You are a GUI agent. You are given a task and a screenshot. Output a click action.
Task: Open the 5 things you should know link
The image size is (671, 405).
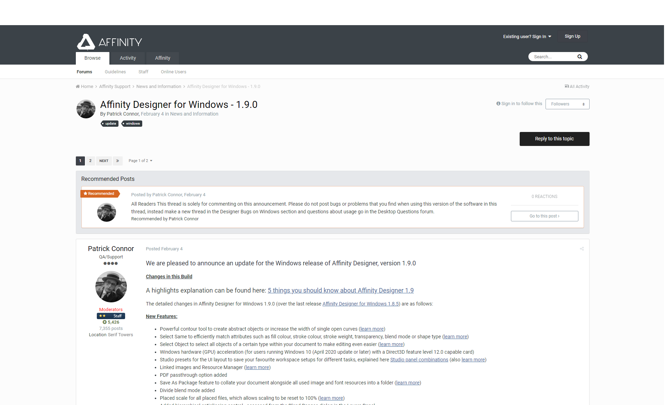tap(340, 290)
